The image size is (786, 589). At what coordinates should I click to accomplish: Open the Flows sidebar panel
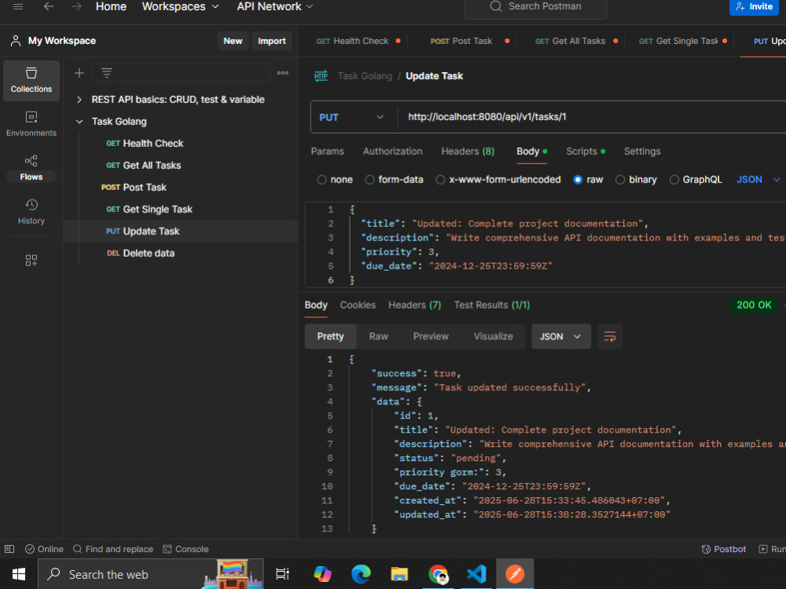[31, 168]
